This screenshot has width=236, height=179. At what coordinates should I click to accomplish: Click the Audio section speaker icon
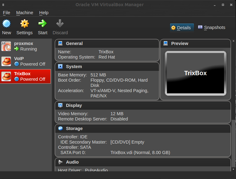[60, 162]
